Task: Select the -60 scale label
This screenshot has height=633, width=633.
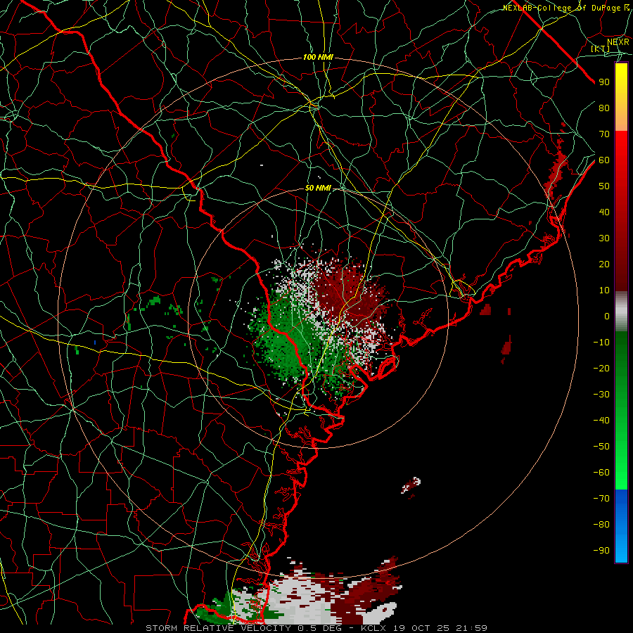Action: pos(601,473)
